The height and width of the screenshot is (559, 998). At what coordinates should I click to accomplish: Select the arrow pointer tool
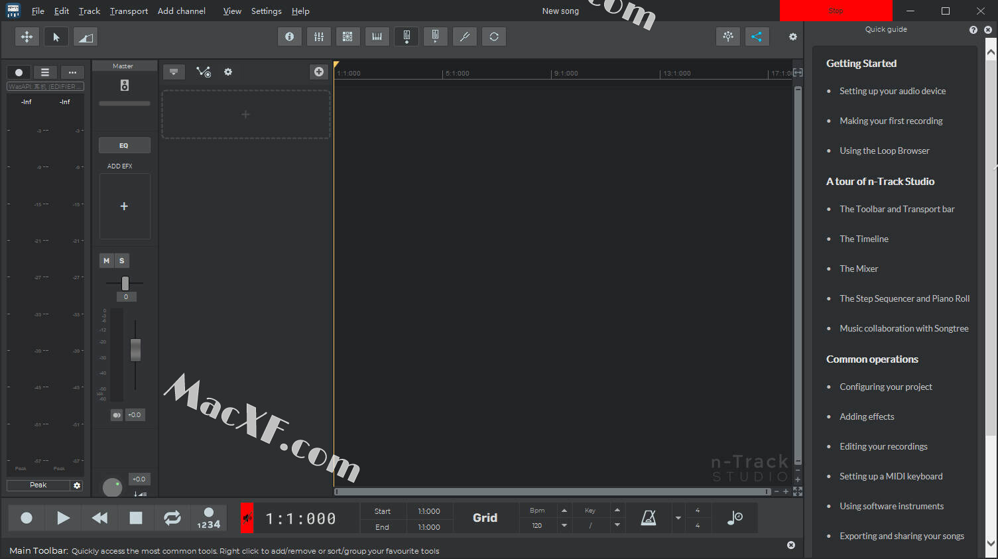pyautogui.click(x=56, y=37)
